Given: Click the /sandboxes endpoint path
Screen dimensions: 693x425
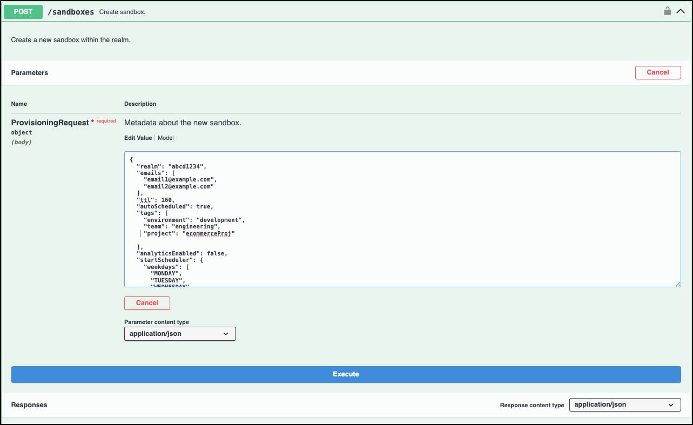Looking at the screenshot, I should [x=71, y=11].
